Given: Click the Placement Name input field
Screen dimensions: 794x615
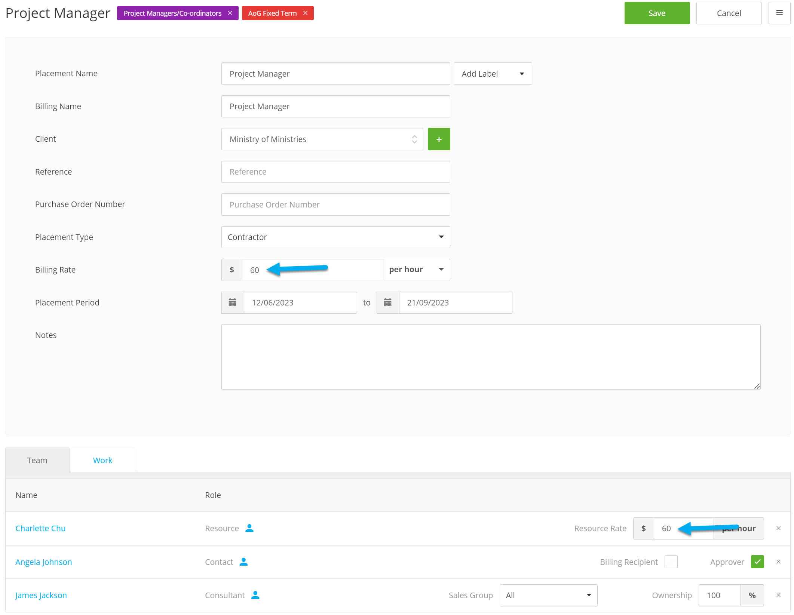Looking at the screenshot, I should pos(335,74).
